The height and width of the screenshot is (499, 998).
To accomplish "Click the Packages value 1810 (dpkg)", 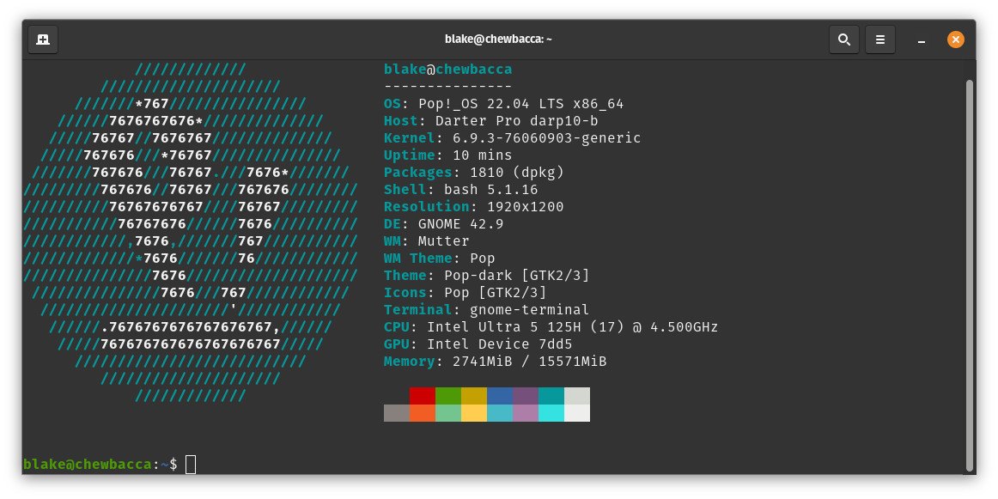I will click(x=517, y=173).
